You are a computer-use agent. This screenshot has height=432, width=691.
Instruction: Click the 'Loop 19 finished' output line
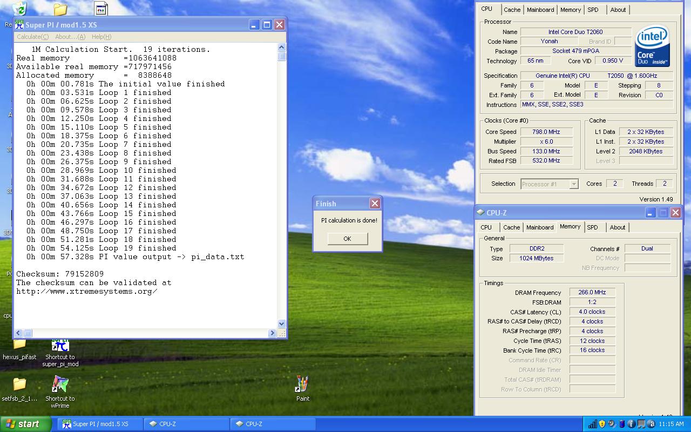point(101,248)
